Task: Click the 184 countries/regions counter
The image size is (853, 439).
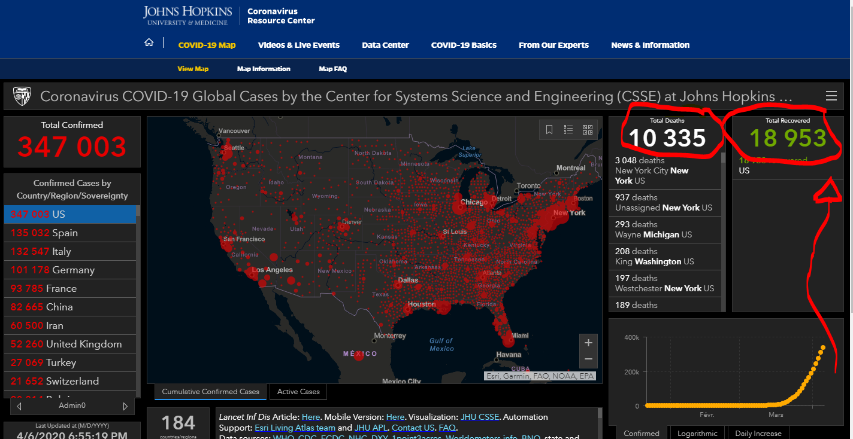Action: 179,424
